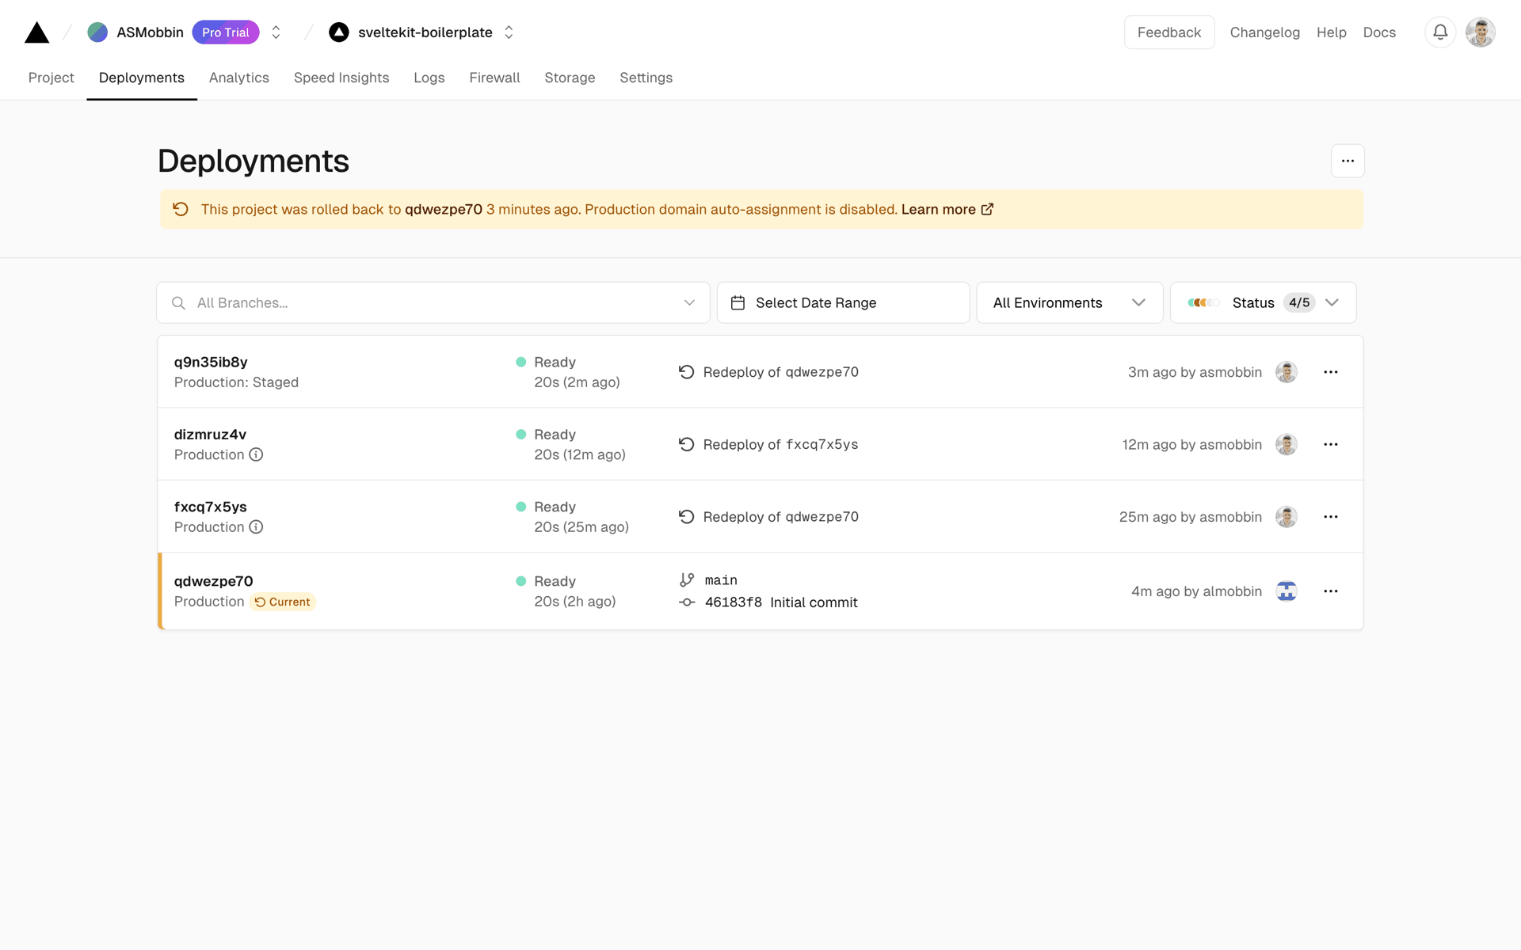Open the Help link
The height and width of the screenshot is (950, 1521).
(1331, 32)
